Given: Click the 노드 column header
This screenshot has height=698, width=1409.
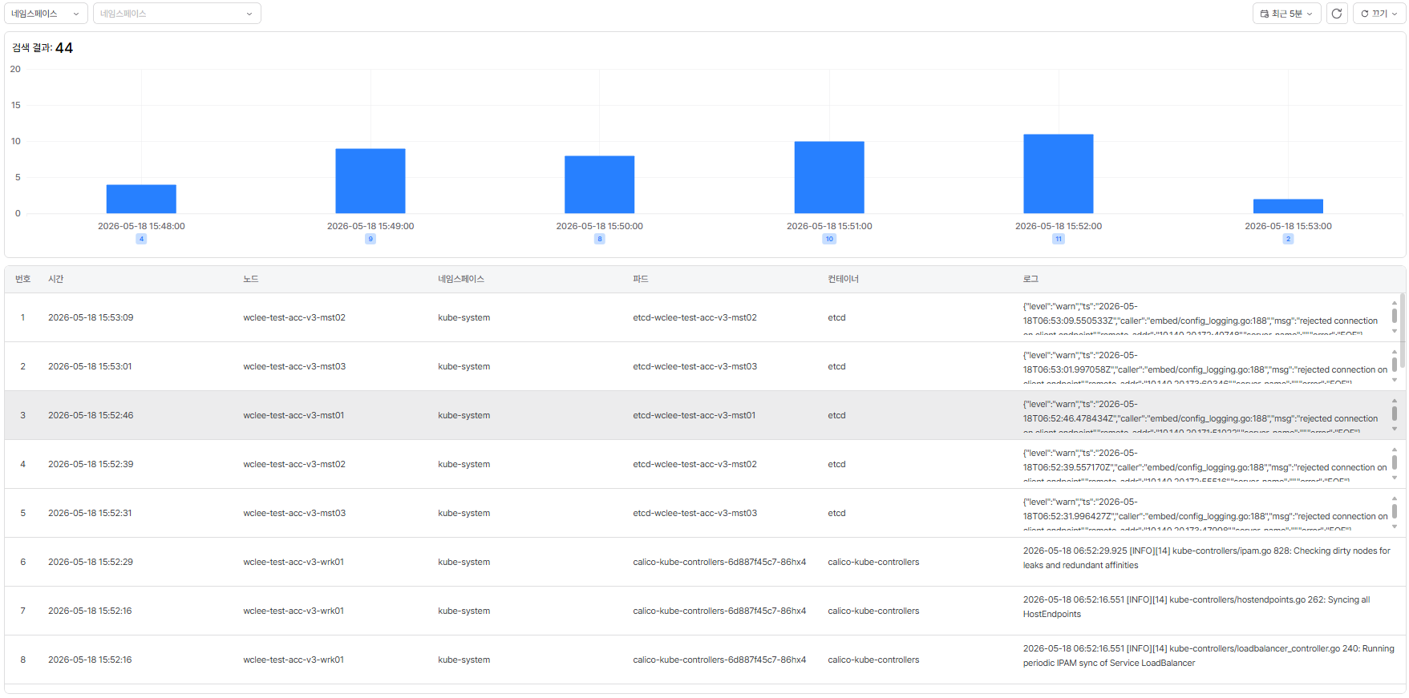Looking at the screenshot, I should coord(251,279).
